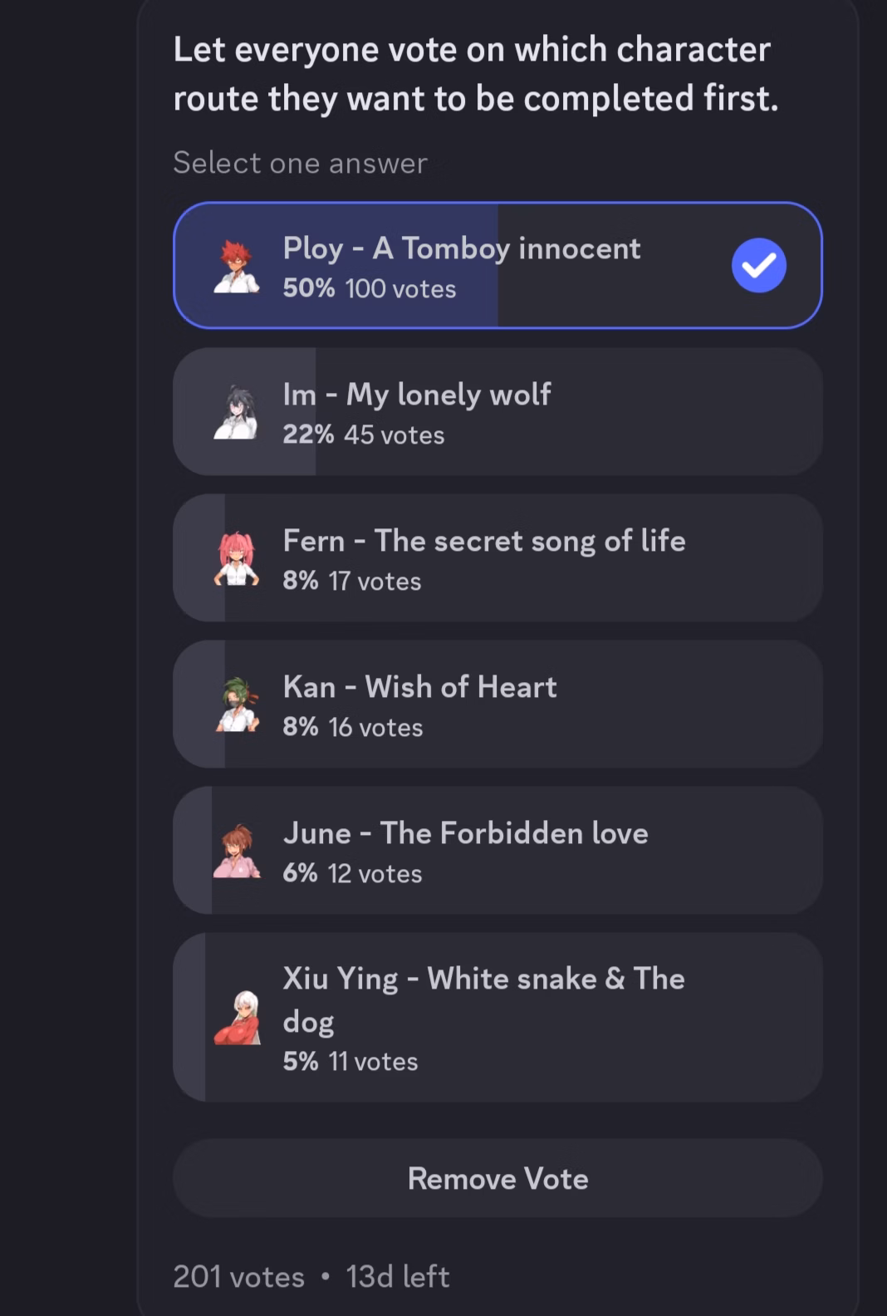
Task: Pick June - The Forbidden love answer
Action: (x=497, y=851)
